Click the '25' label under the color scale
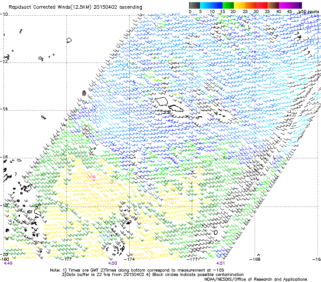 [245, 12]
